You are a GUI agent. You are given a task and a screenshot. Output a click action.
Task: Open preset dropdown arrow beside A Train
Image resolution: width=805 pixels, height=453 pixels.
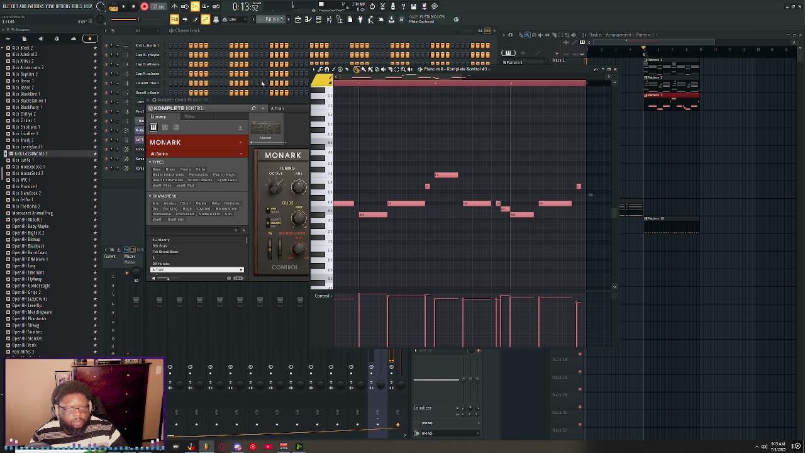click(263, 108)
